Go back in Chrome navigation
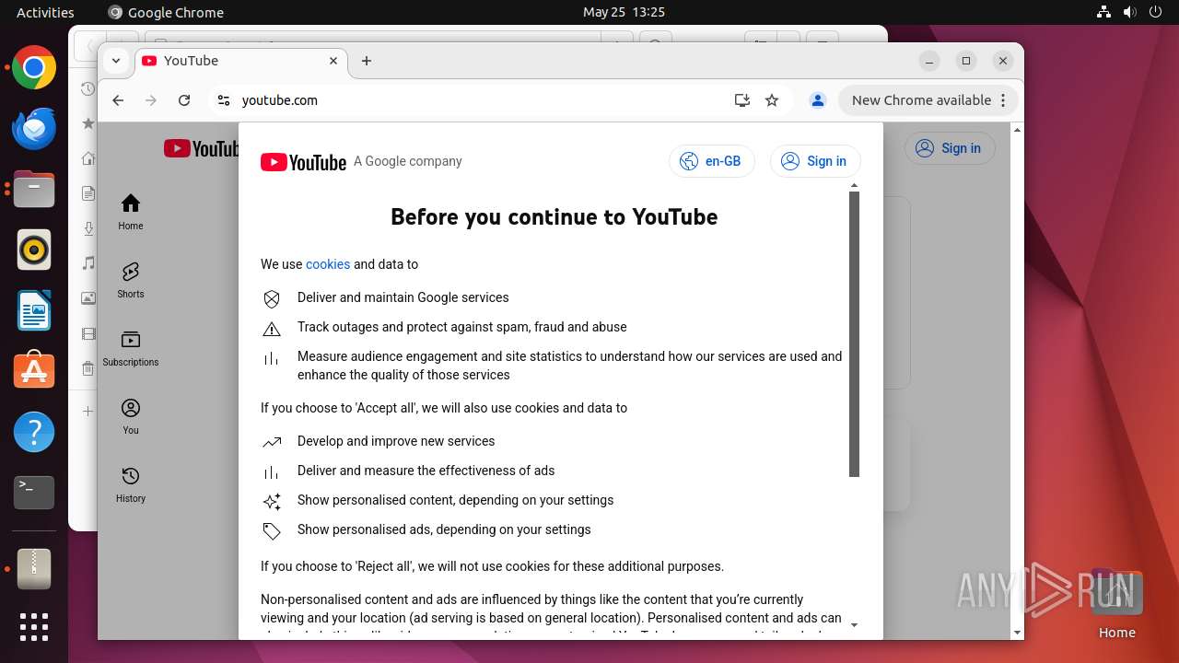Screen dimensions: 1179x663 (x=118, y=100)
